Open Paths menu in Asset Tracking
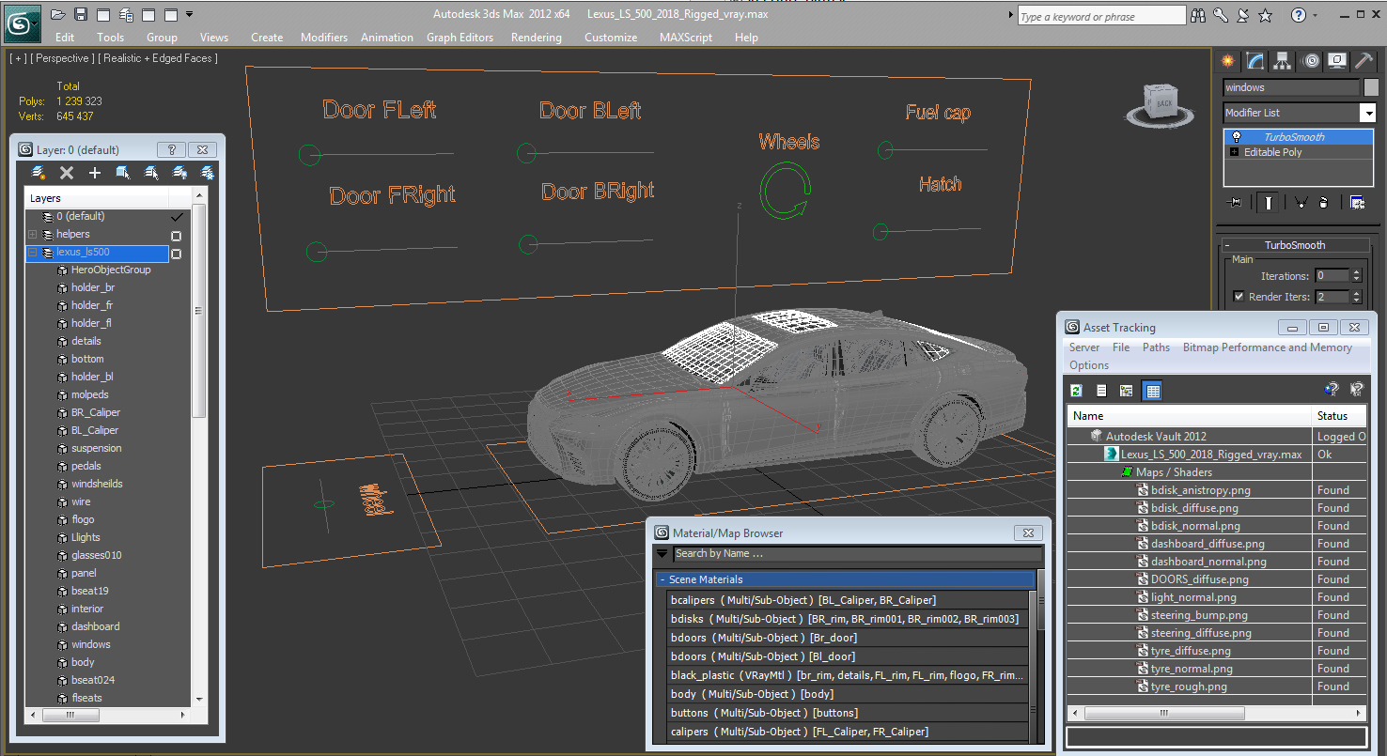This screenshot has width=1387, height=756. 1157,347
